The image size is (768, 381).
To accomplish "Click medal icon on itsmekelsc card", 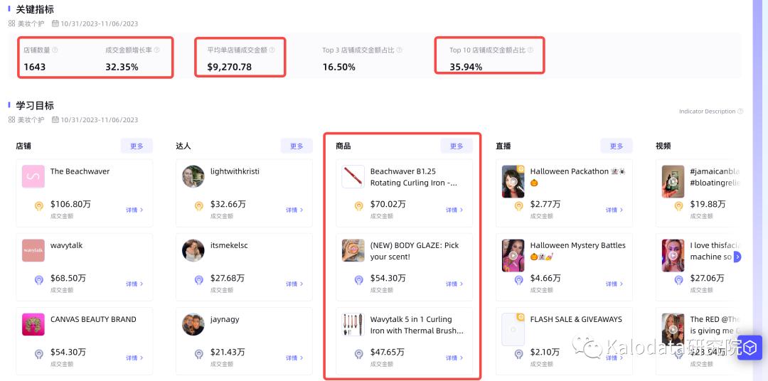I will [x=199, y=280].
